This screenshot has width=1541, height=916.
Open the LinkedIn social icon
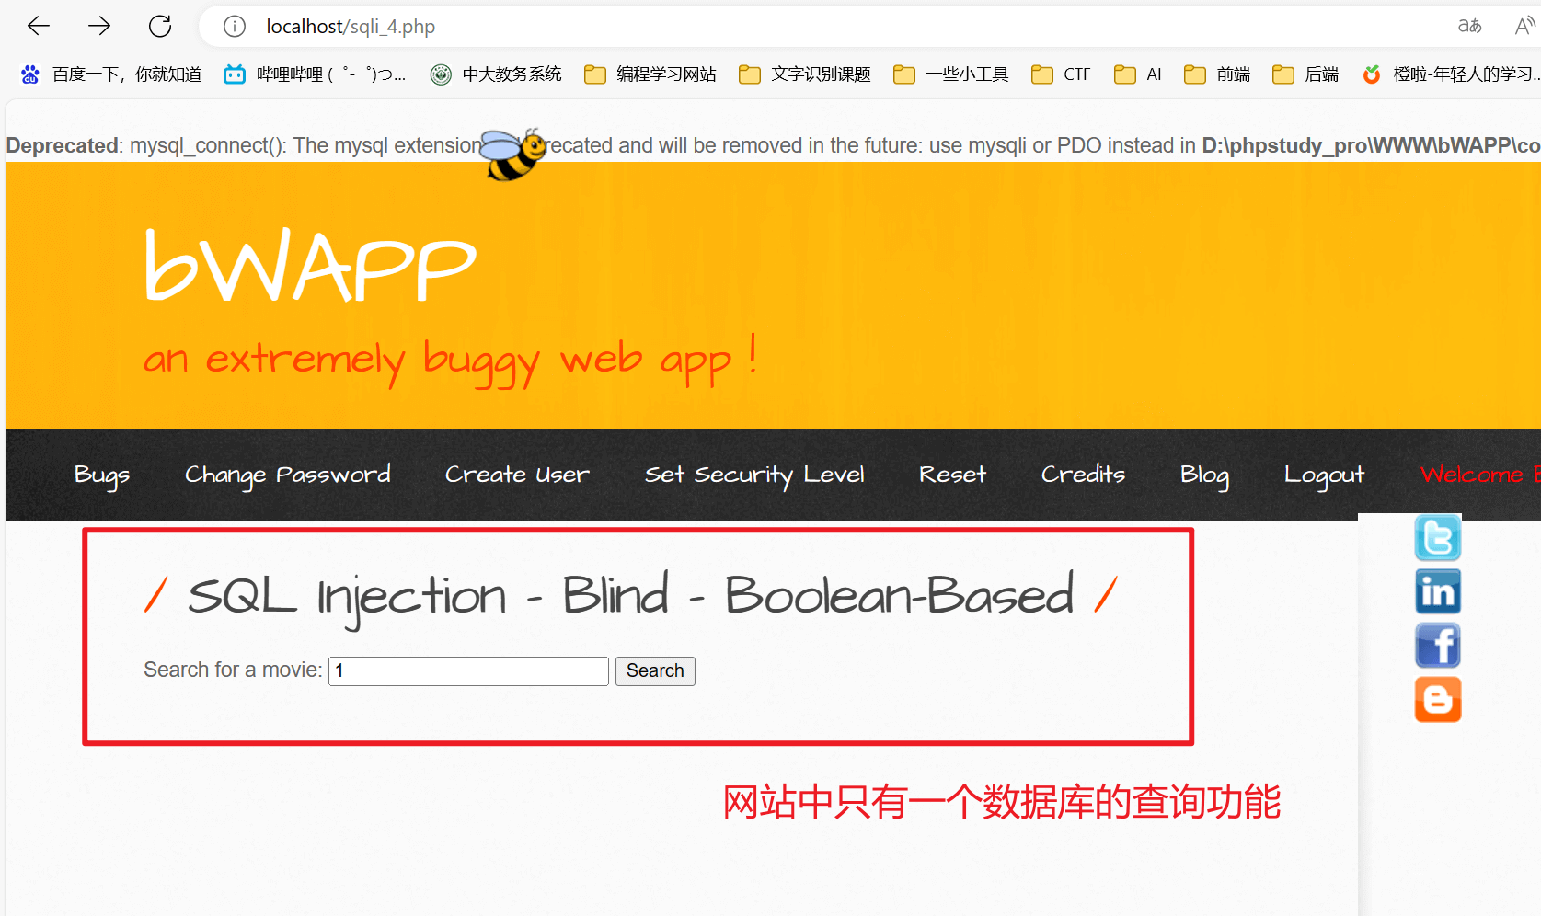click(x=1437, y=591)
